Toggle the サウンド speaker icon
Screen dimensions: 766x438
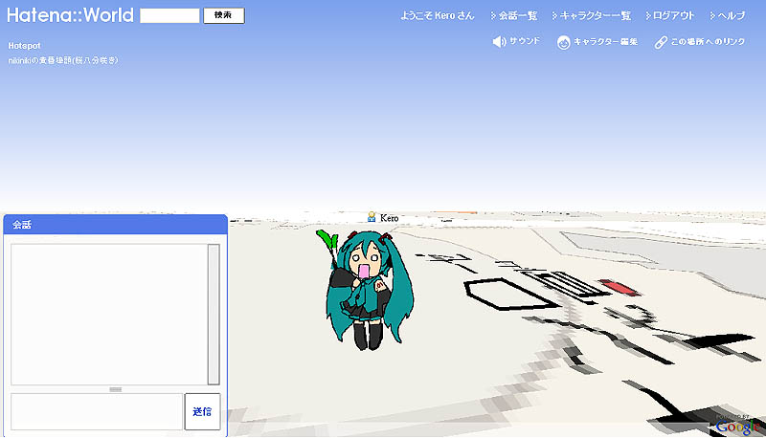pos(499,42)
